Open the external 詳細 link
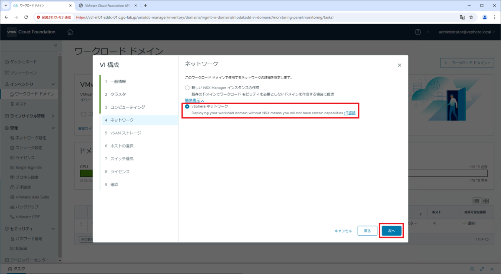The width and height of the screenshot is (501, 274). [x=350, y=113]
